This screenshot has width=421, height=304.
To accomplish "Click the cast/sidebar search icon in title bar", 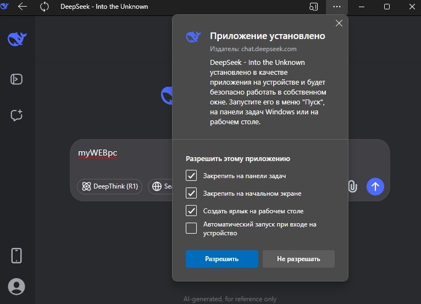I will [314, 7].
